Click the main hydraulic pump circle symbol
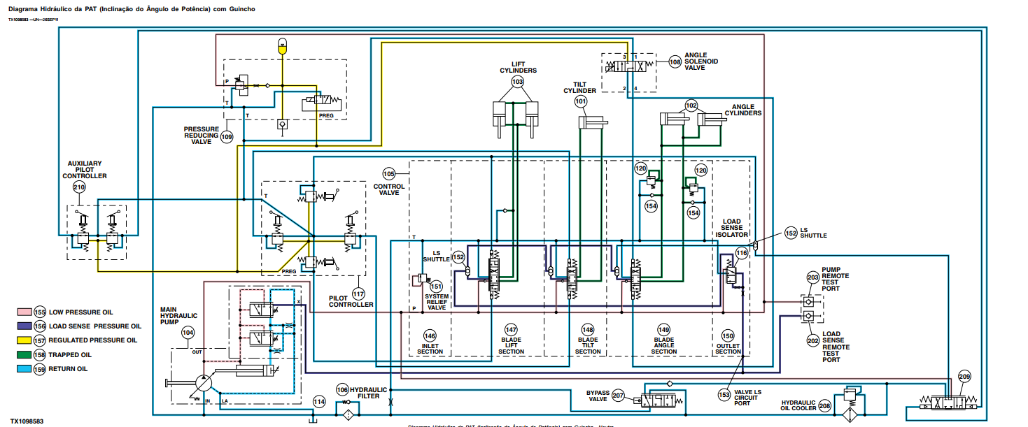Viewport: 1028px width, 427px height. click(x=202, y=384)
